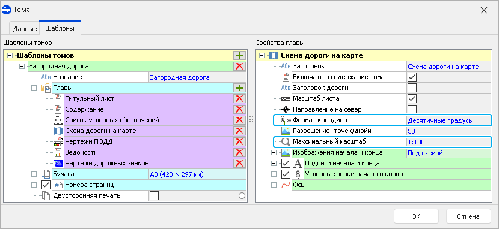Click the Ведомости chapter icon
Screen dimensions: 499x229
click(58, 152)
